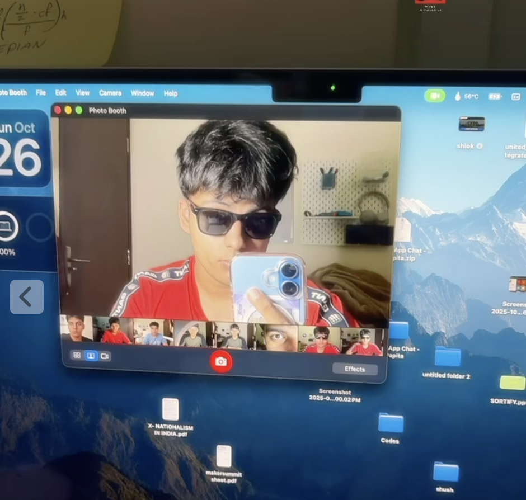This screenshot has height=500, width=526.
Task: Click the green camera-in-use indicator
Action: tap(434, 96)
